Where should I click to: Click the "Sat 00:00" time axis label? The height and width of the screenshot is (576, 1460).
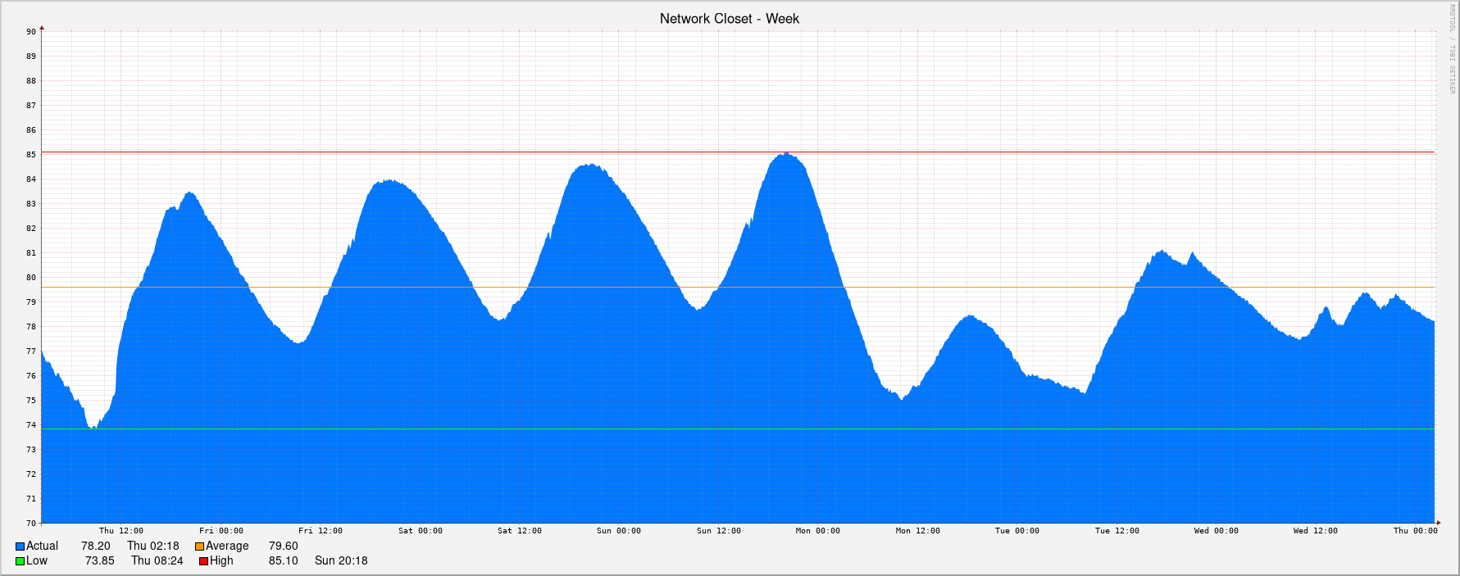(420, 531)
